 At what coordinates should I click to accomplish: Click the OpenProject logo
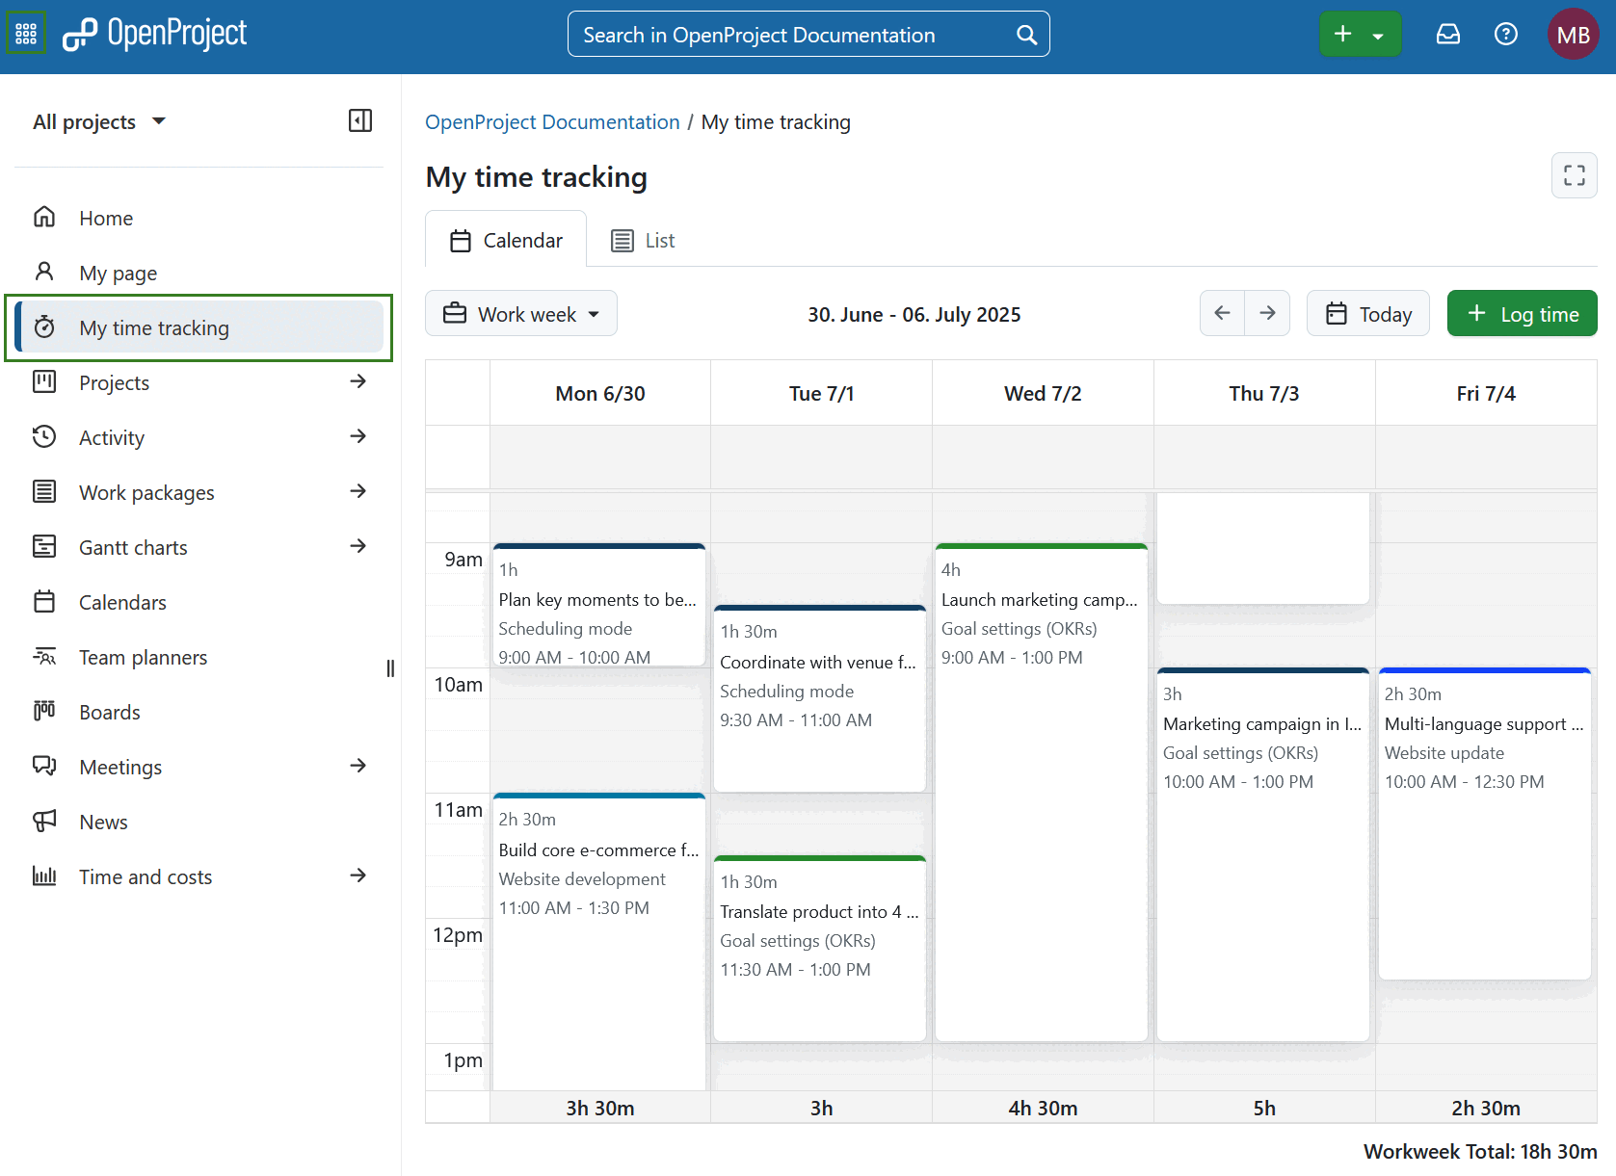click(x=154, y=33)
